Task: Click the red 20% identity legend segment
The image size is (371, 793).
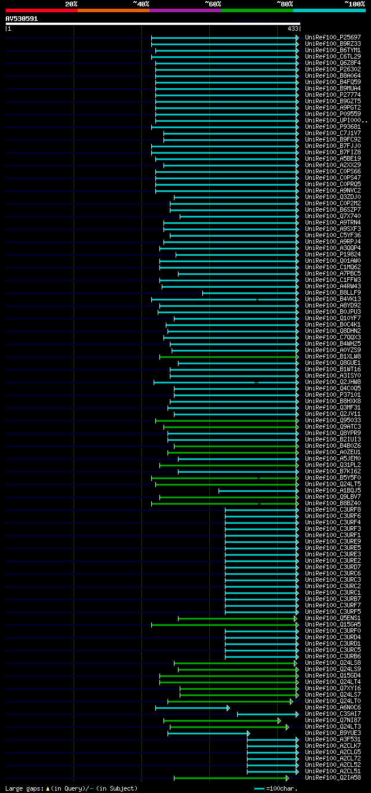Action: (x=41, y=10)
